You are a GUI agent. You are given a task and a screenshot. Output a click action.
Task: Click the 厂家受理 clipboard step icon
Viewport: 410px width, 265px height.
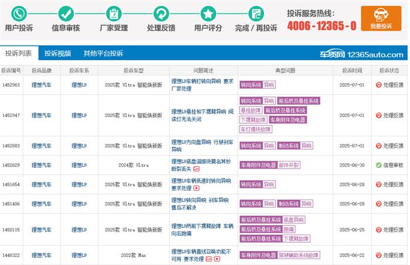114,14
